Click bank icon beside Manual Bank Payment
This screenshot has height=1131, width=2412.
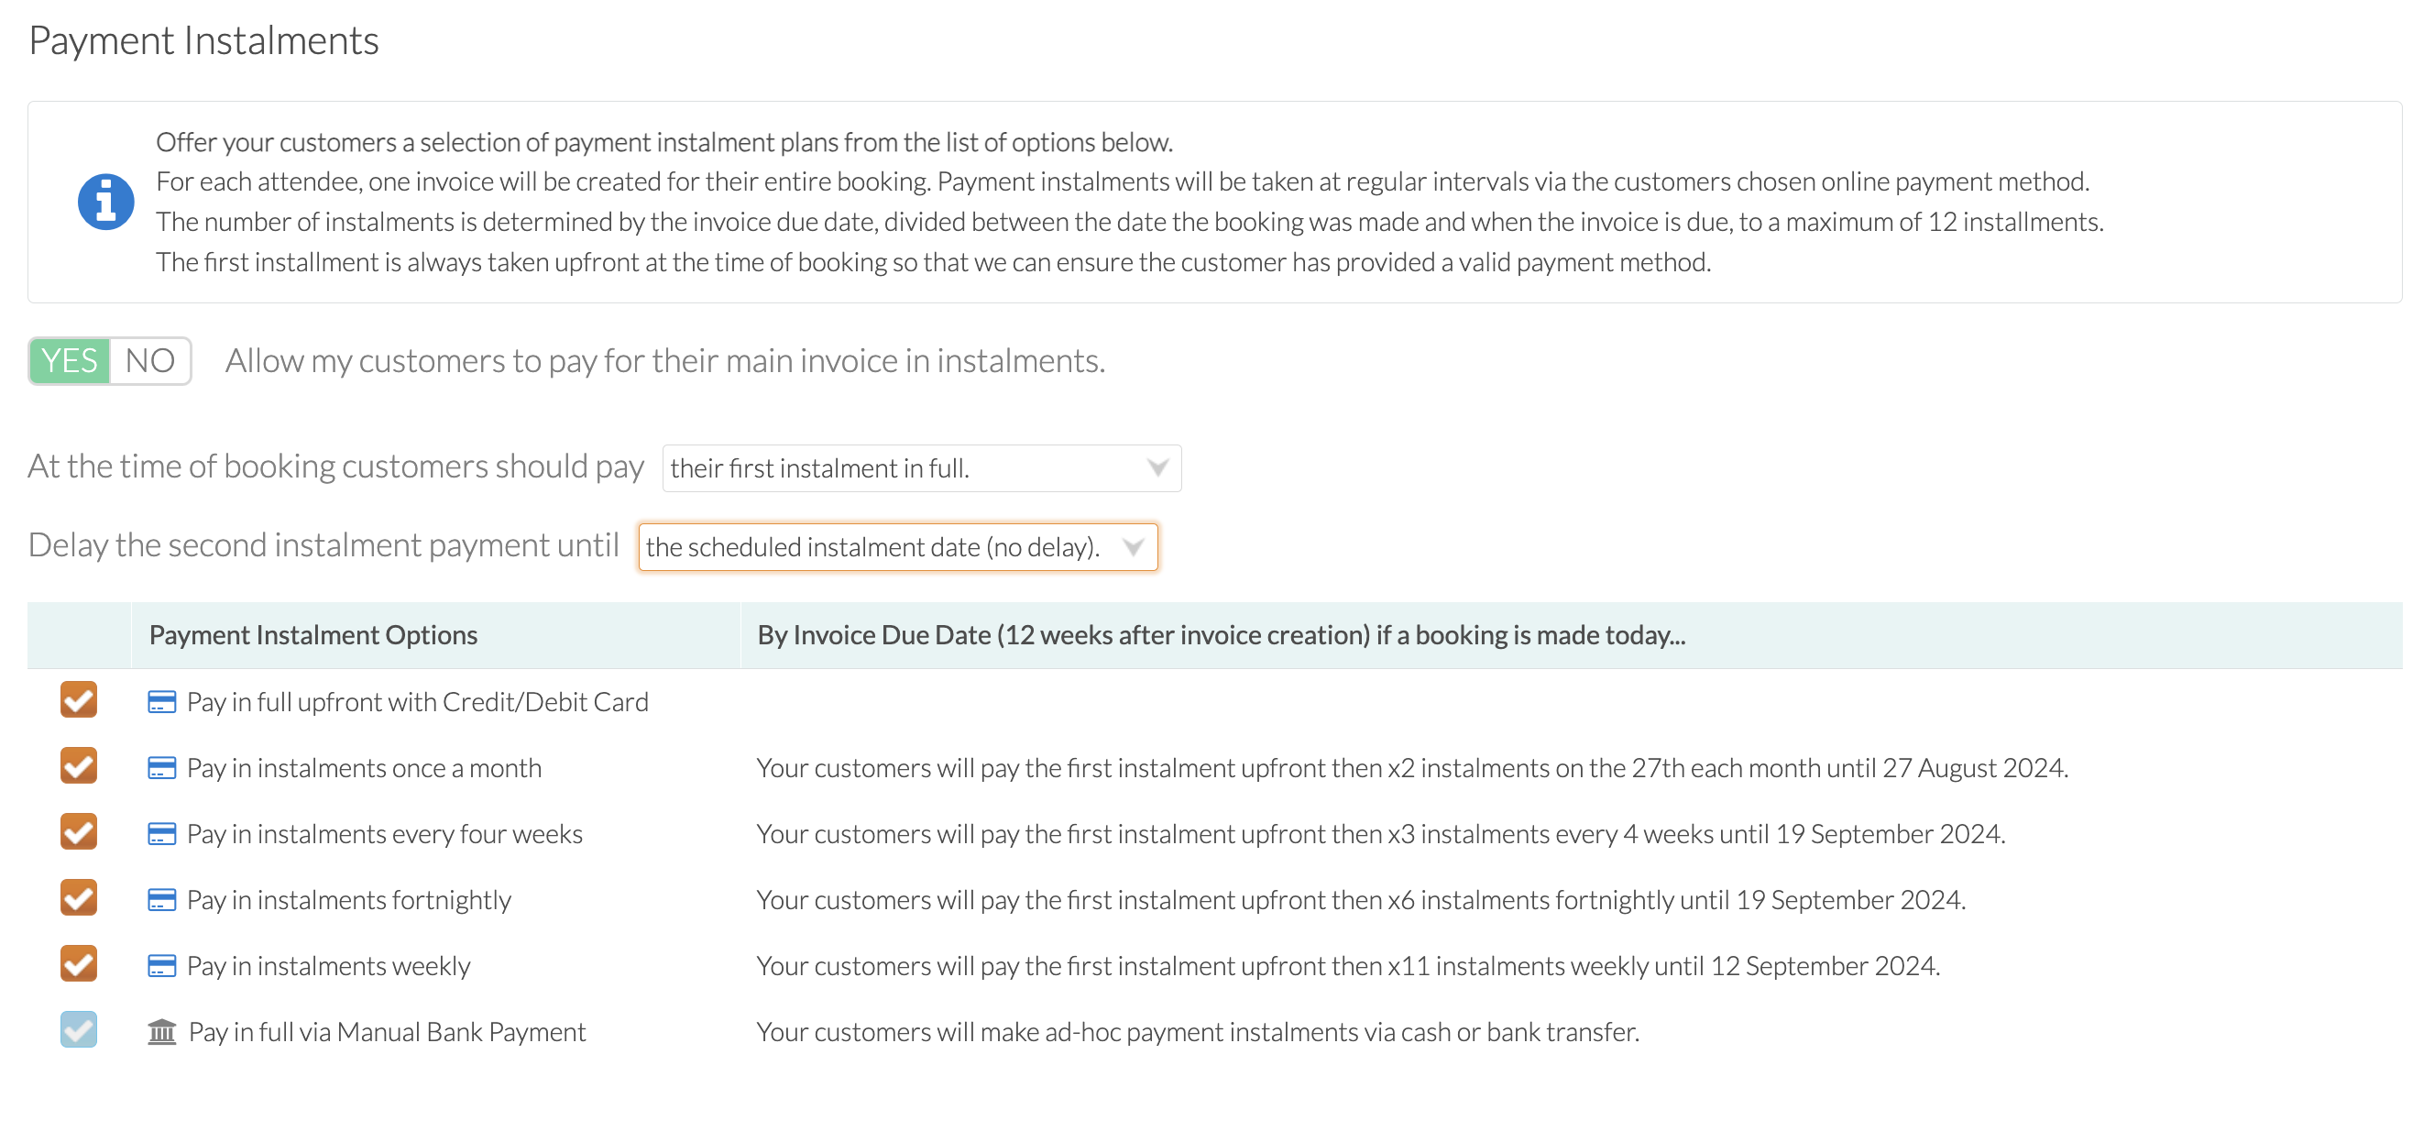click(x=162, y=1032)
